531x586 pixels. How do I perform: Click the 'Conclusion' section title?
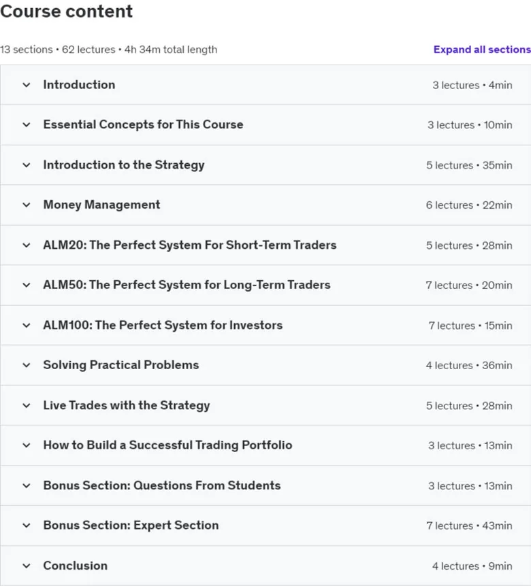75,566
